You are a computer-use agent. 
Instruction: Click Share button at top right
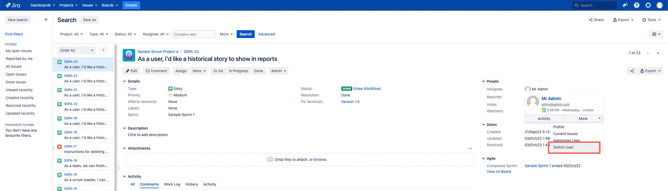596,20
